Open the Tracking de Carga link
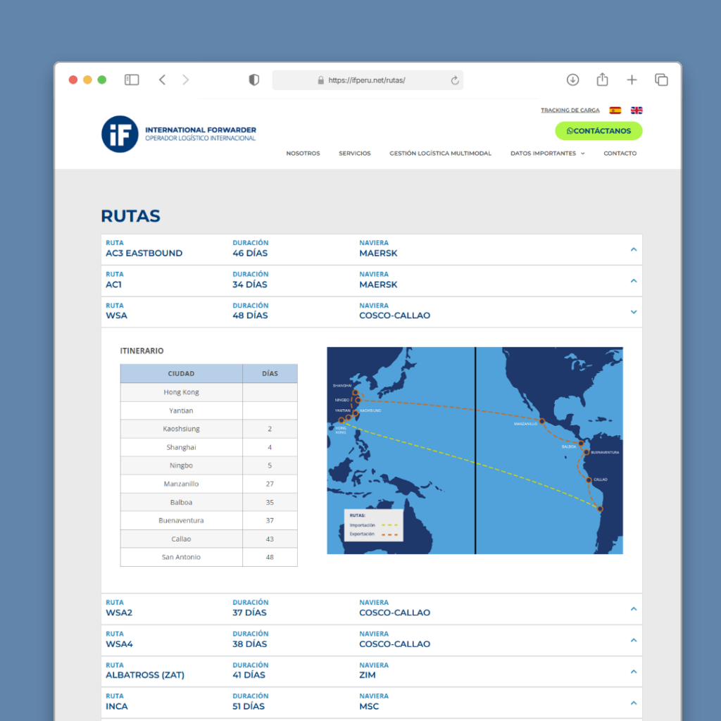 (570, 111)
